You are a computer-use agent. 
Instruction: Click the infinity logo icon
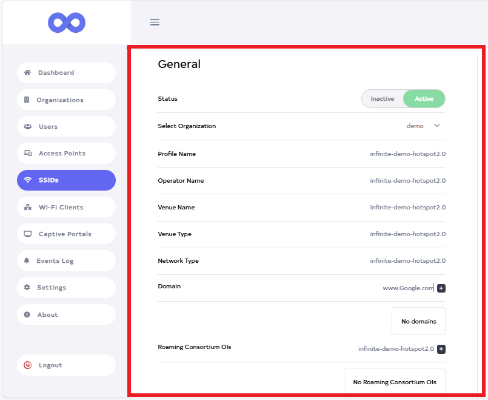pyautogui.click(x=67, y=23)
